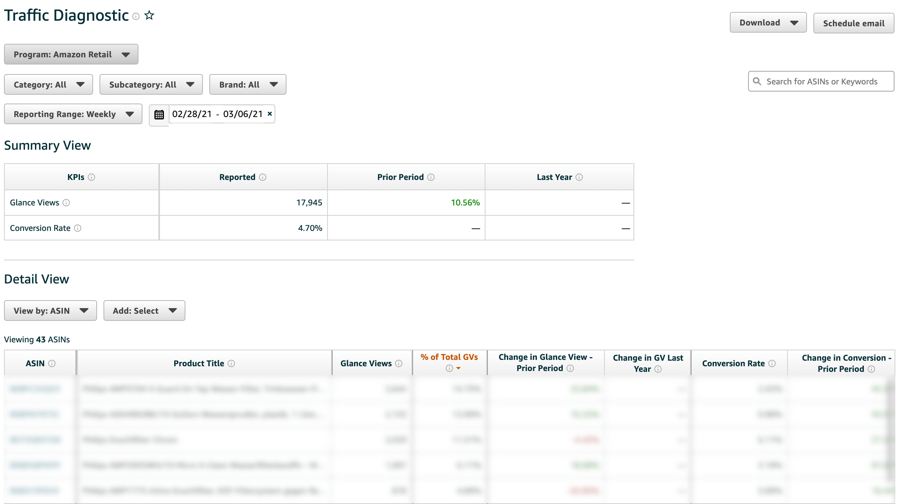Open the Category: All filter
Screen dimensions: 920x504
48,84
